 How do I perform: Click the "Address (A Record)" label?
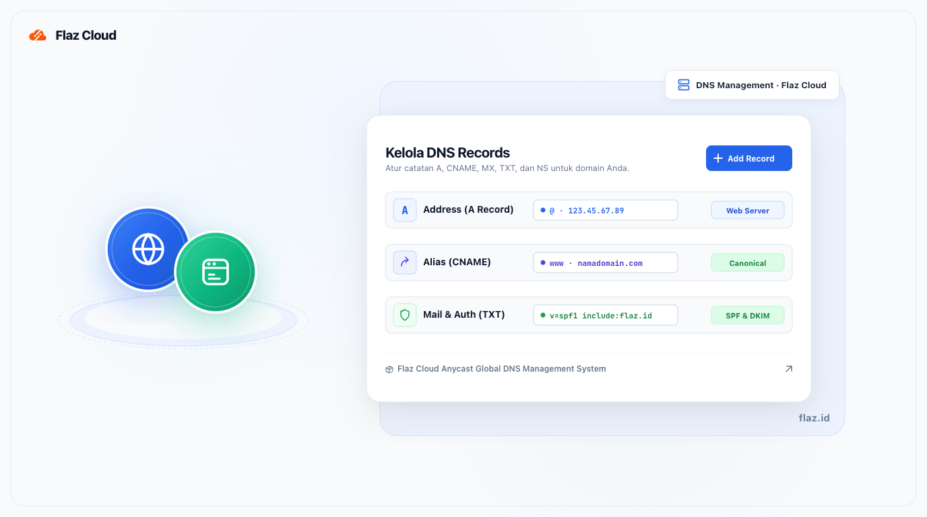(x=468, y=209)
